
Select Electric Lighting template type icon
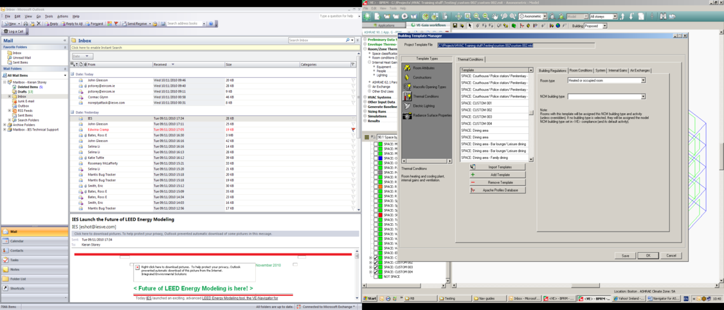pyautogui.click(x=407, y=106)
